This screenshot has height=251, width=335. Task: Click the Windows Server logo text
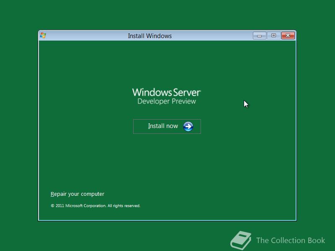click(166, 92)
